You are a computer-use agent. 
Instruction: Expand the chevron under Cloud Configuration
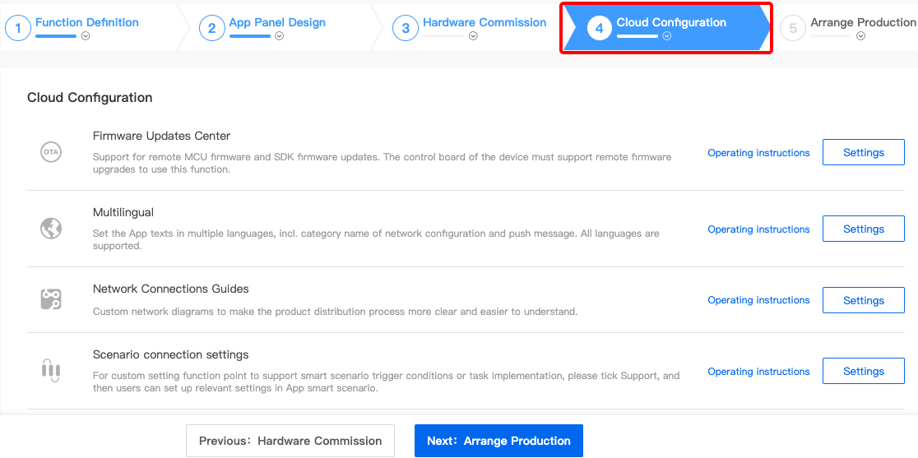667,36
